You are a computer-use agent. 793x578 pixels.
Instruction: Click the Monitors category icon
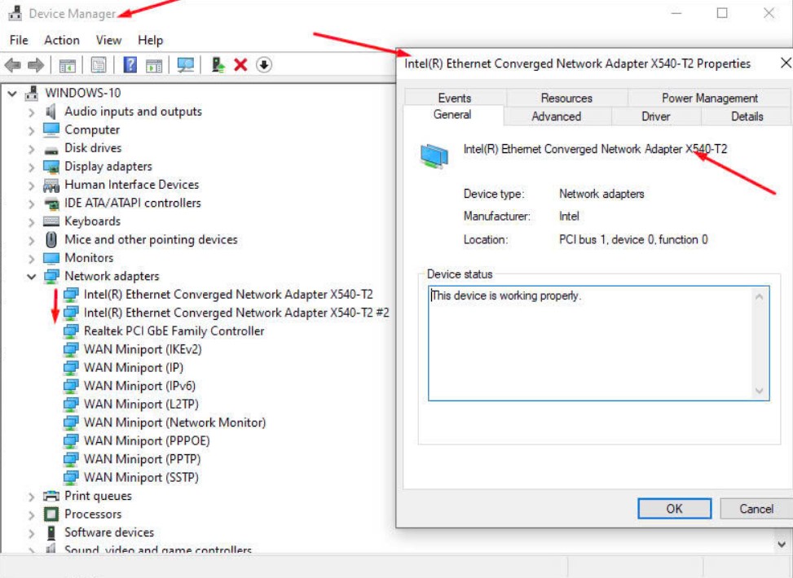click(x=51, y=258)
